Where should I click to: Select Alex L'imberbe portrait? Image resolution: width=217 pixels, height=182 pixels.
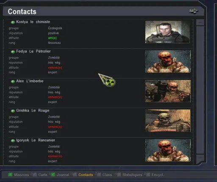(168, 91)
